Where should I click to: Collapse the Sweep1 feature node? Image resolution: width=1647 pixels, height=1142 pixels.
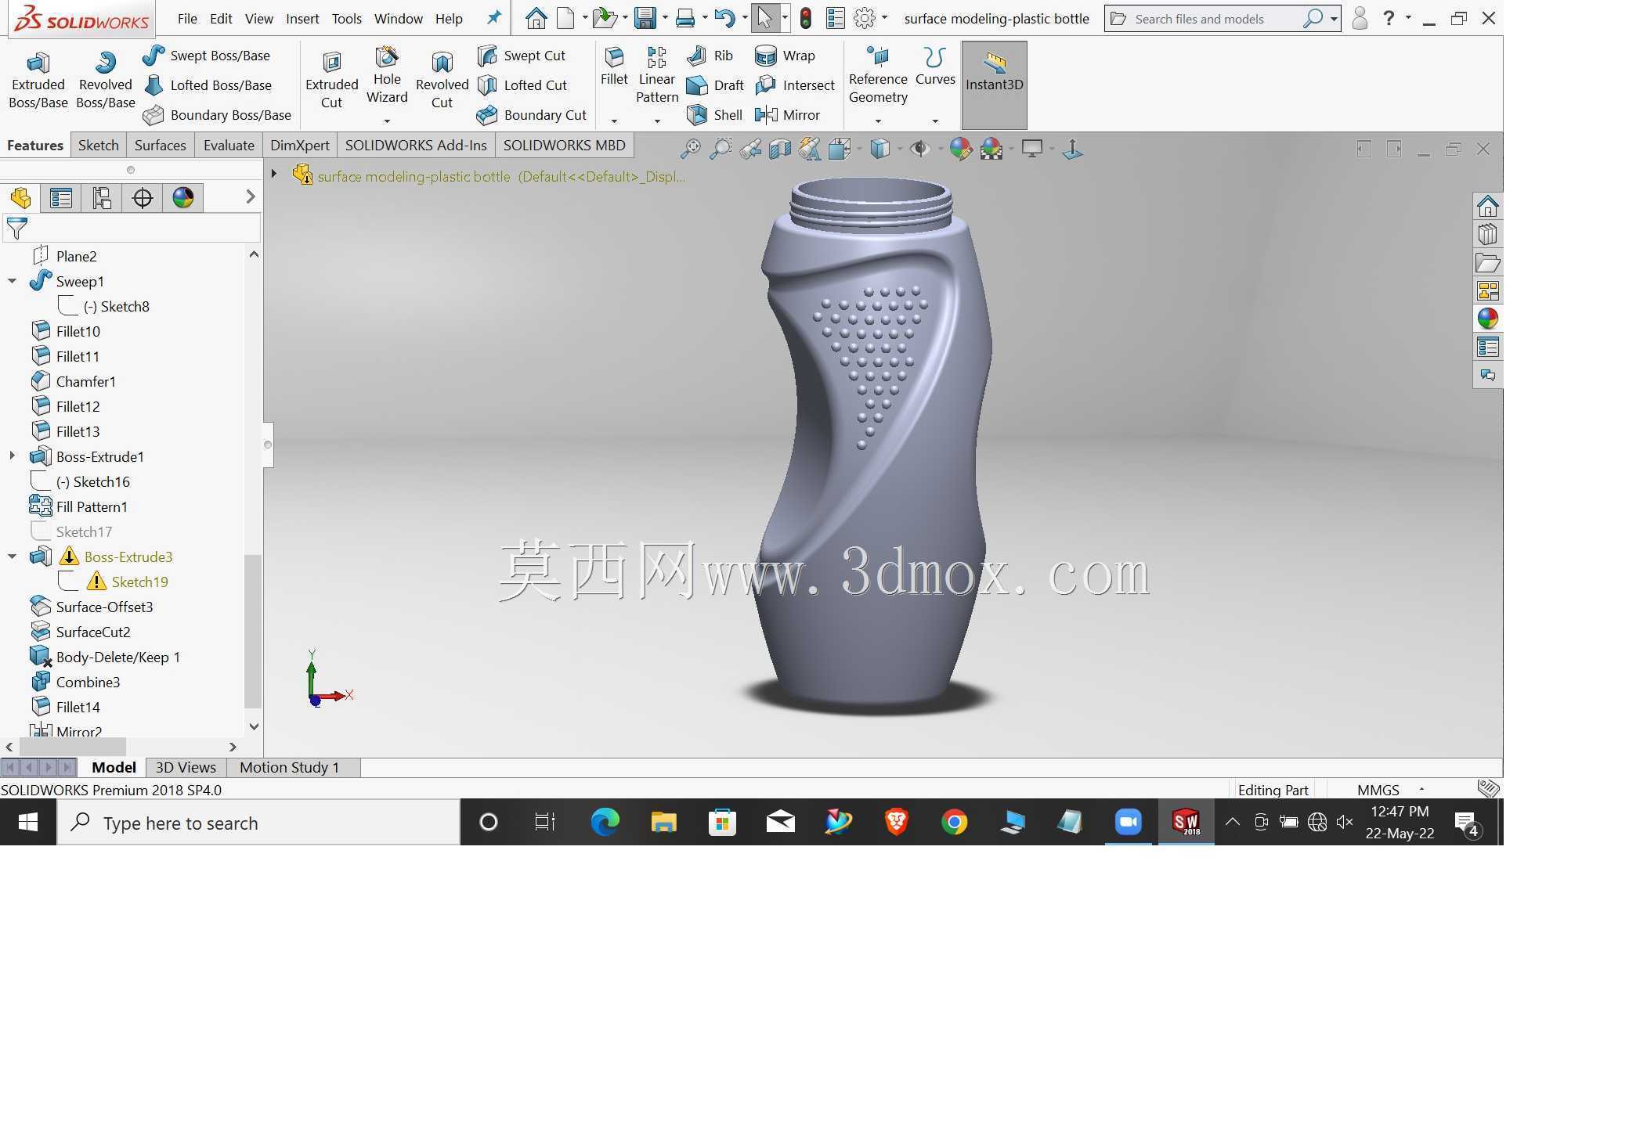coord(13,281)
